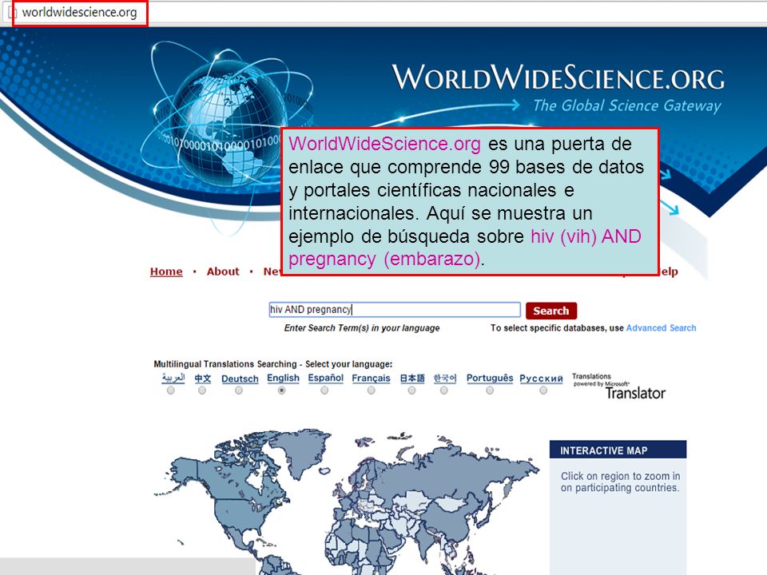Select the Français radio button
The image size is (767, 575).
(372, 391)
